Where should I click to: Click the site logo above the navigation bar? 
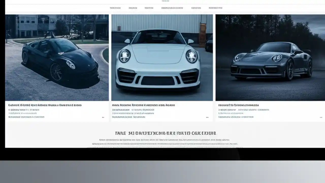165,1
